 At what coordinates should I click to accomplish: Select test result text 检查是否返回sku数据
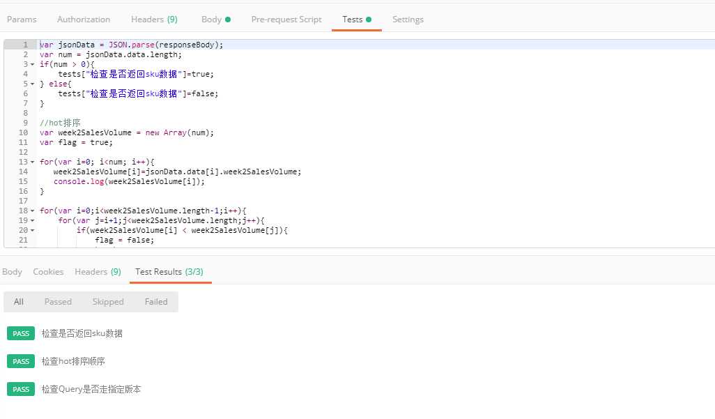click(82, 333)
